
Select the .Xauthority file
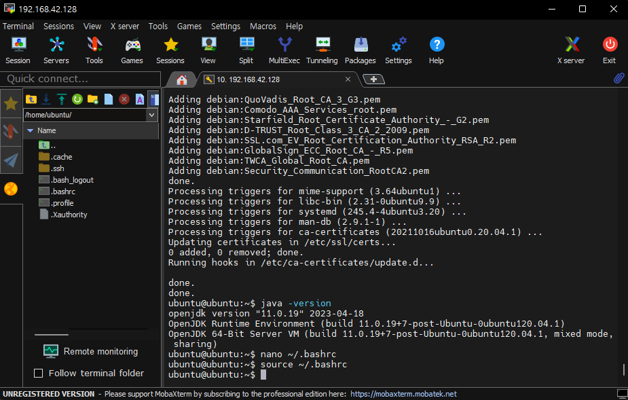63,215
